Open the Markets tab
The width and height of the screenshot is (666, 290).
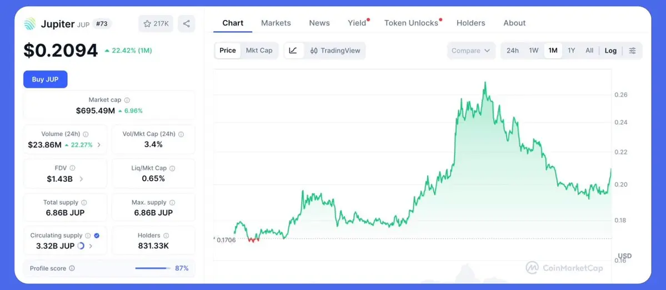[x=276, y=23]
